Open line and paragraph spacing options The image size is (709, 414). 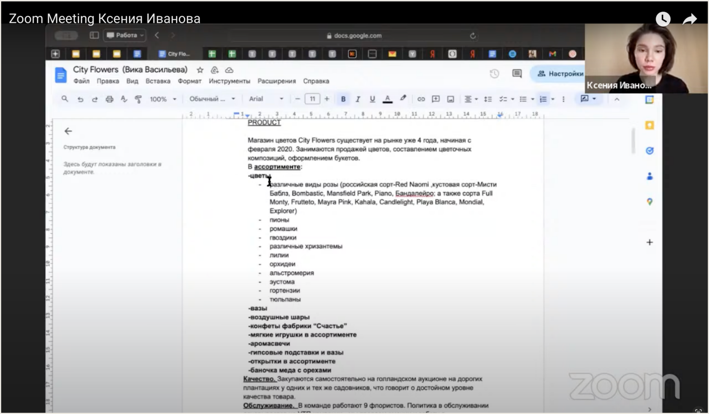pos(488,99)
